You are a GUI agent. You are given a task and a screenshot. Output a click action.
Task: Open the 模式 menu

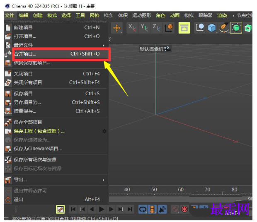[52, 16]
